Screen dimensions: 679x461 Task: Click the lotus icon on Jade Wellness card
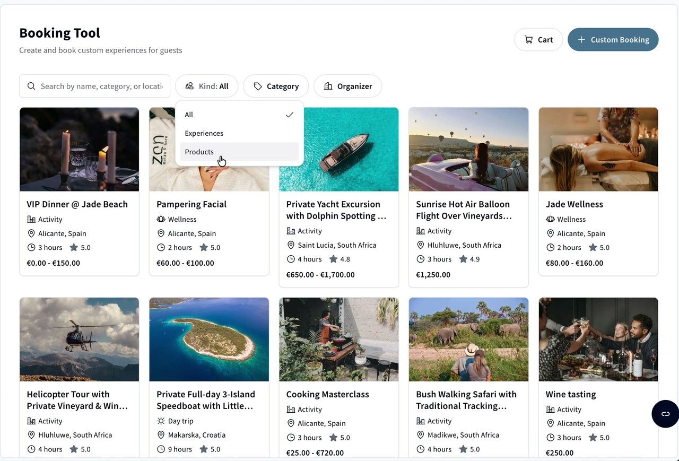point(551,219)
